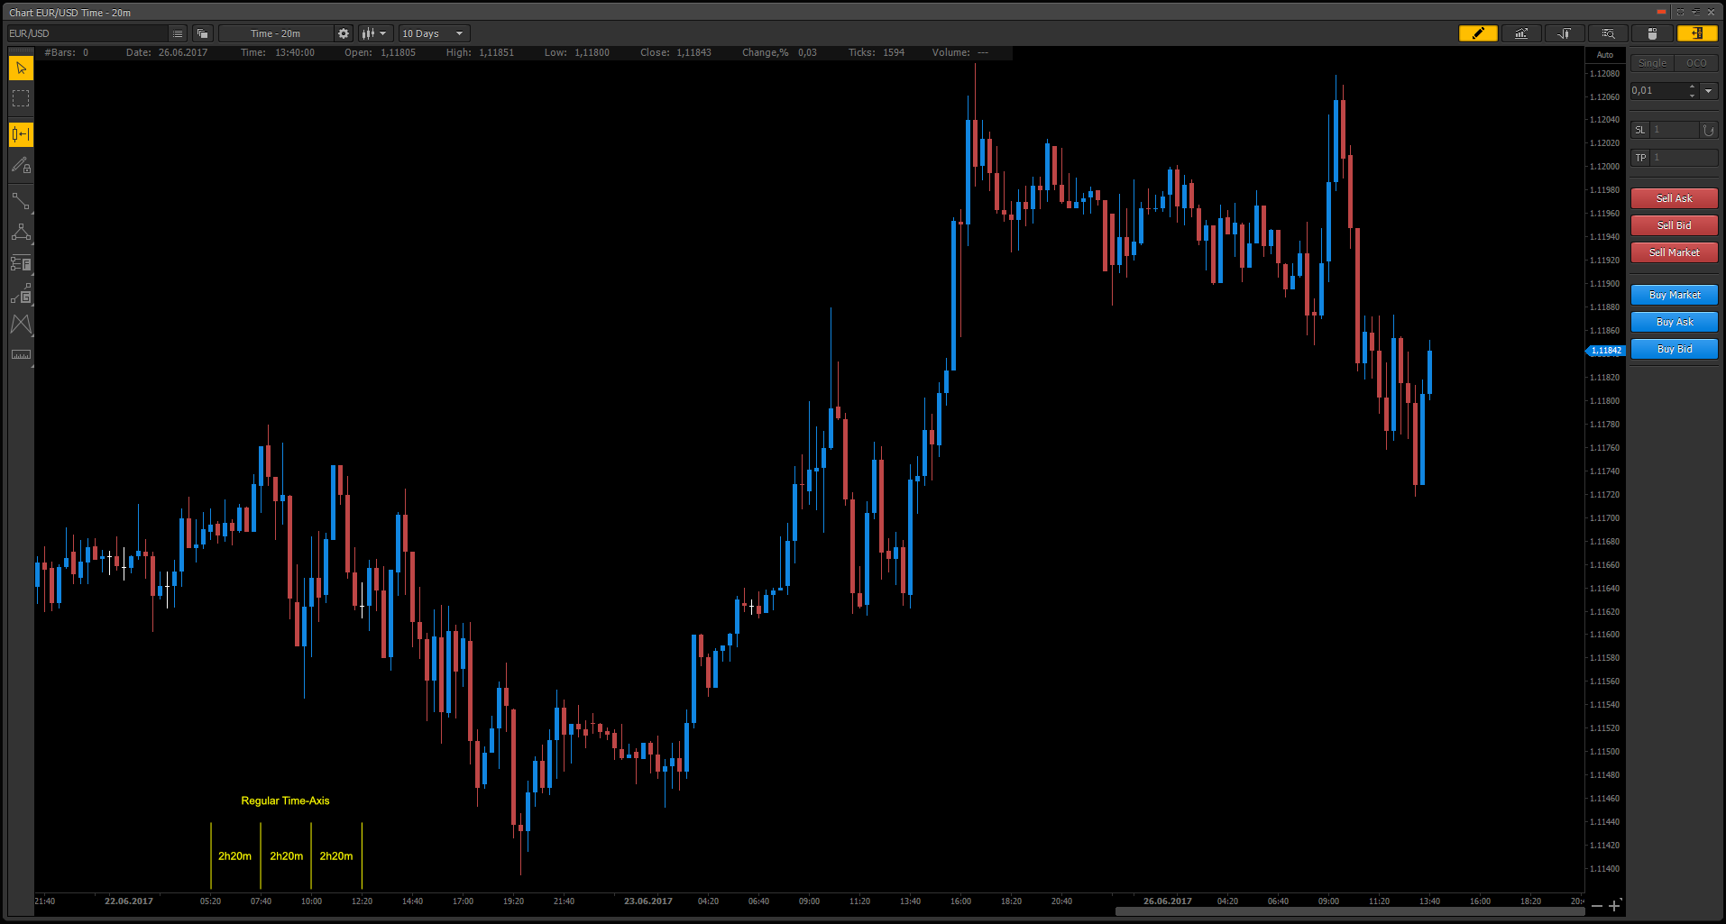This screenshot has width=1726, height=924.
Task: Click the Sell Market button
Action: [1674, 252]
